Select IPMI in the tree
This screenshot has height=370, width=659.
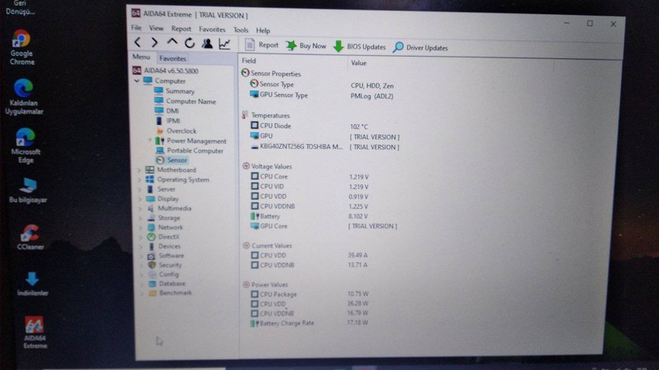(x=167, y=120)
